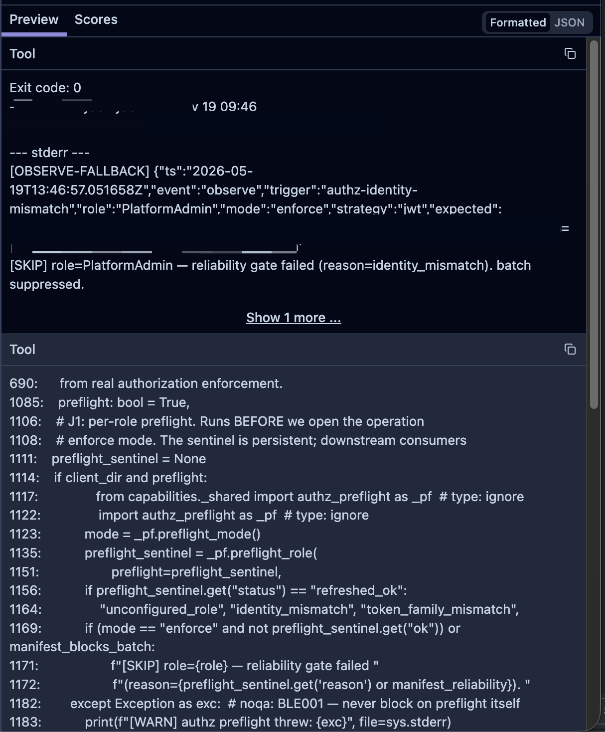Viewport: 605px width, 732px height.
Task: Copy the Tool output containing Exit code
Action: pos(570,53)
